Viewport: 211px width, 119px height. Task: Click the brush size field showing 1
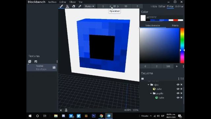click(103, 6)
